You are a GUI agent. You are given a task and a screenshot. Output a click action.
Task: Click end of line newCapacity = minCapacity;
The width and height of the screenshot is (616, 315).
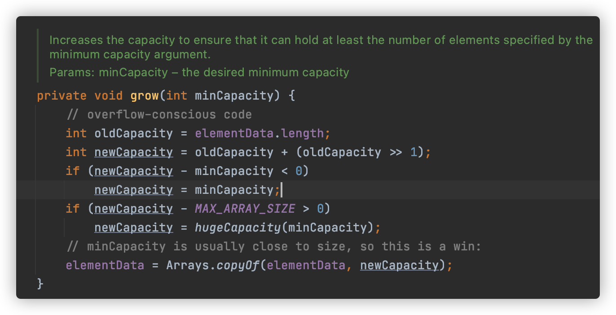pos(281,190)
